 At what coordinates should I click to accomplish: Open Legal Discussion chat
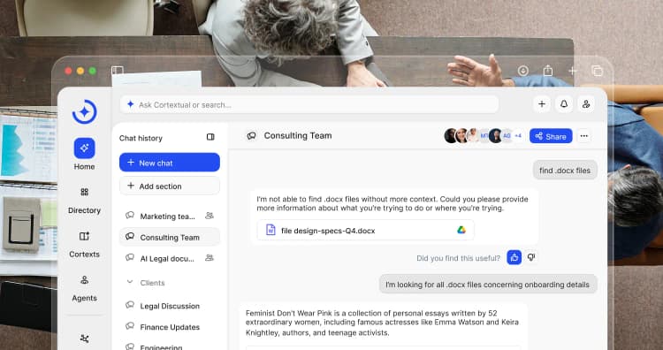(170, 306)
